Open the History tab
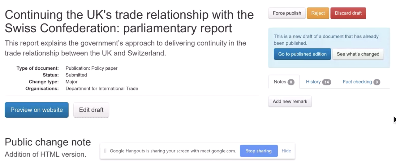The height and width of the screenshot is (161, 396). tap(313, 82)
